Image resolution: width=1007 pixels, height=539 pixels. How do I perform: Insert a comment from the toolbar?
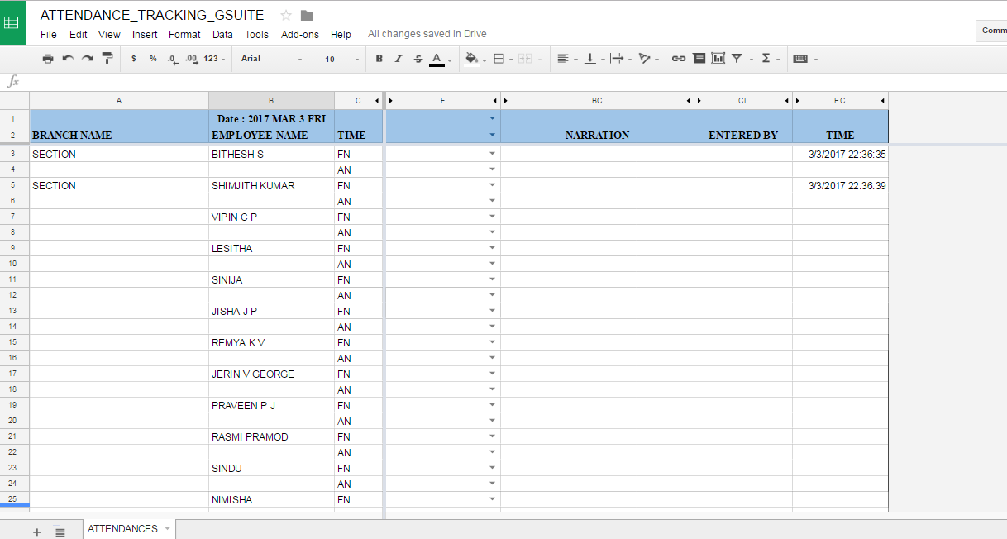coord(699,59)
